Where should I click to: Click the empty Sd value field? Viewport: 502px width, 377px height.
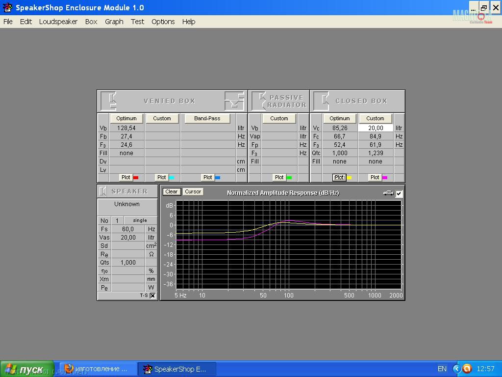(128, 245)
